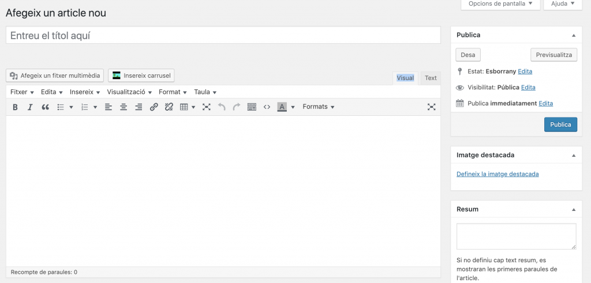
Task: Click the article title input field
Action: point(223,35)
